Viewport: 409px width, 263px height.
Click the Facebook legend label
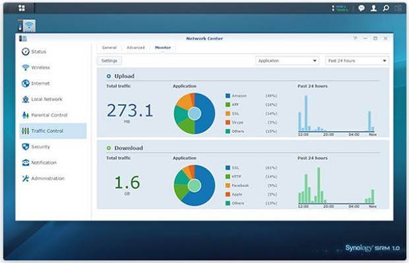click(x=240, y=186)
